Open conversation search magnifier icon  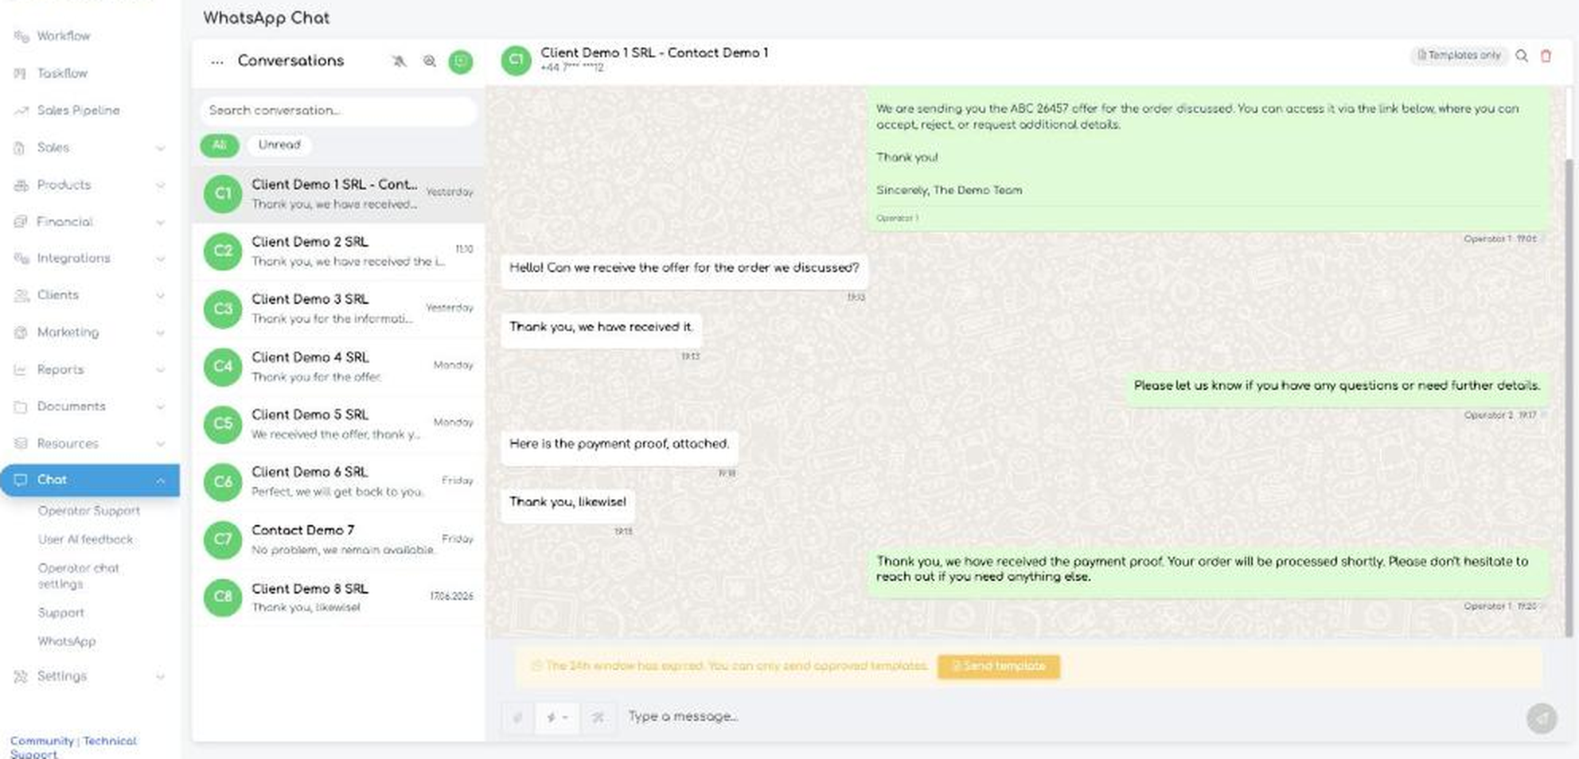point(430,61)
